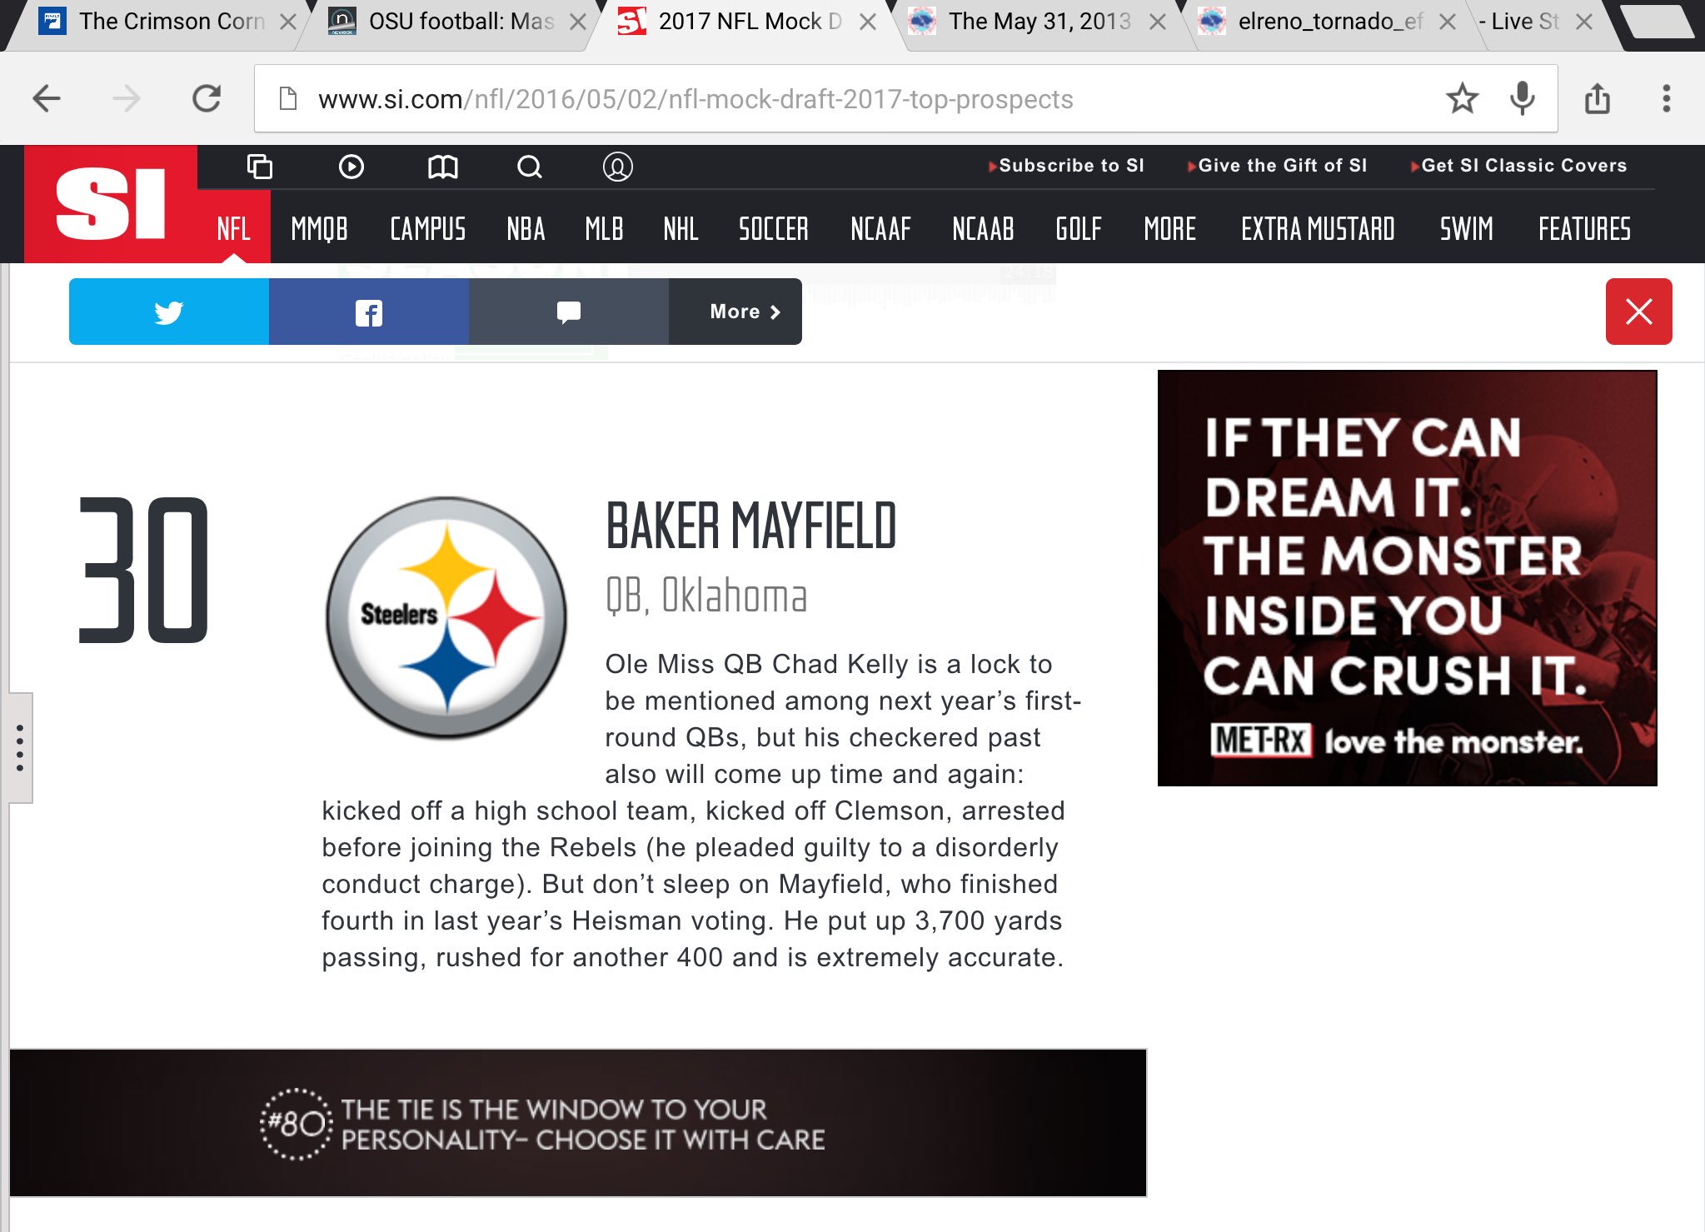This screenshot has width=1705, height=1232.
Task: Open the comments speech-bubble button
Action: (569, 312)
